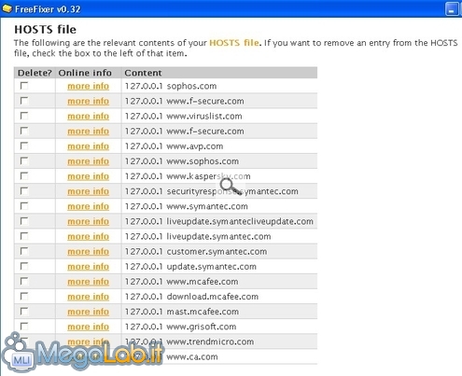
Task: Open more info for liveupdate.symantecliveupdate.com
Action: pyautogui.click(x=88, y=221)
